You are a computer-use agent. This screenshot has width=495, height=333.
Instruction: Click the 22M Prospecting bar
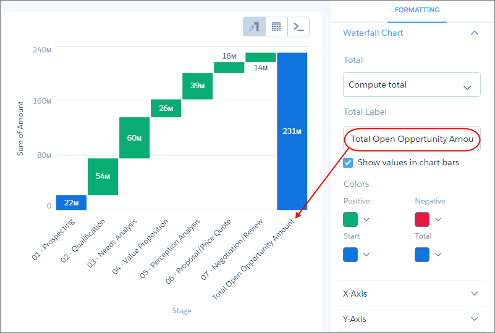click(x=71, y=202)
